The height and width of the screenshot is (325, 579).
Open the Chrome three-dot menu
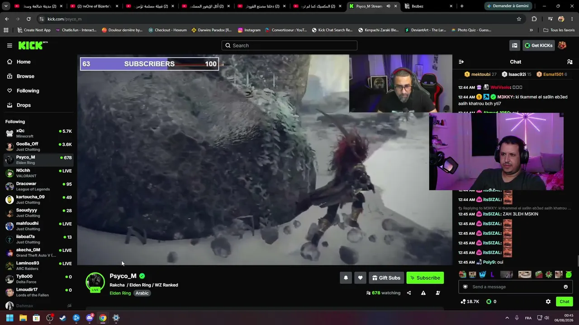572,19
